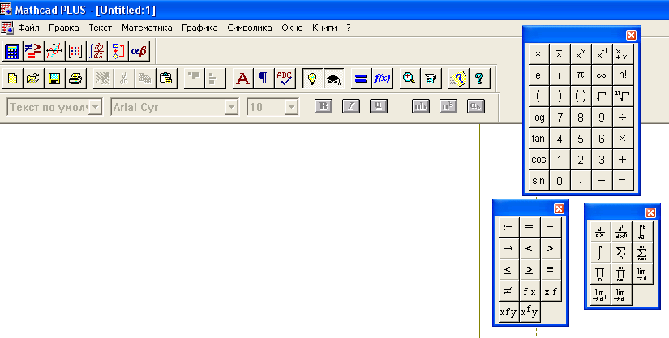Click the blue equals calculate icon
This screenshot has width=669, height=338.
(361, 79)
